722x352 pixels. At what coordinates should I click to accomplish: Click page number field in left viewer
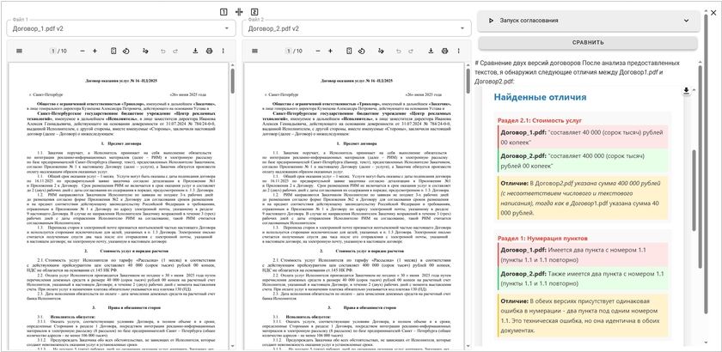(x=51, y=52)
